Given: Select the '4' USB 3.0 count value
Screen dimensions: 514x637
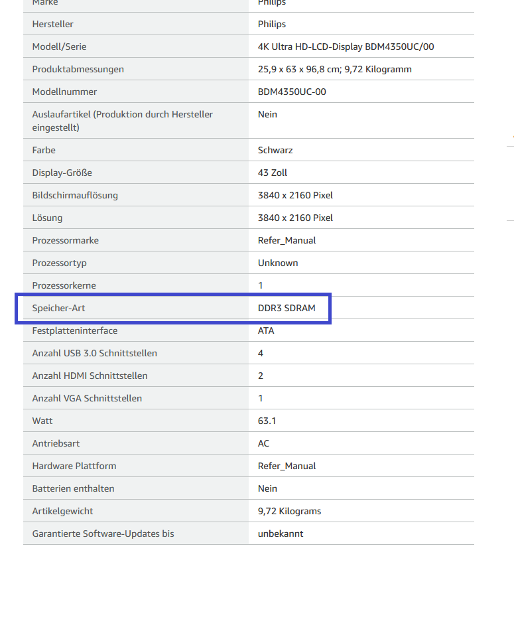Looking at the screenshot, I should 260,354.
